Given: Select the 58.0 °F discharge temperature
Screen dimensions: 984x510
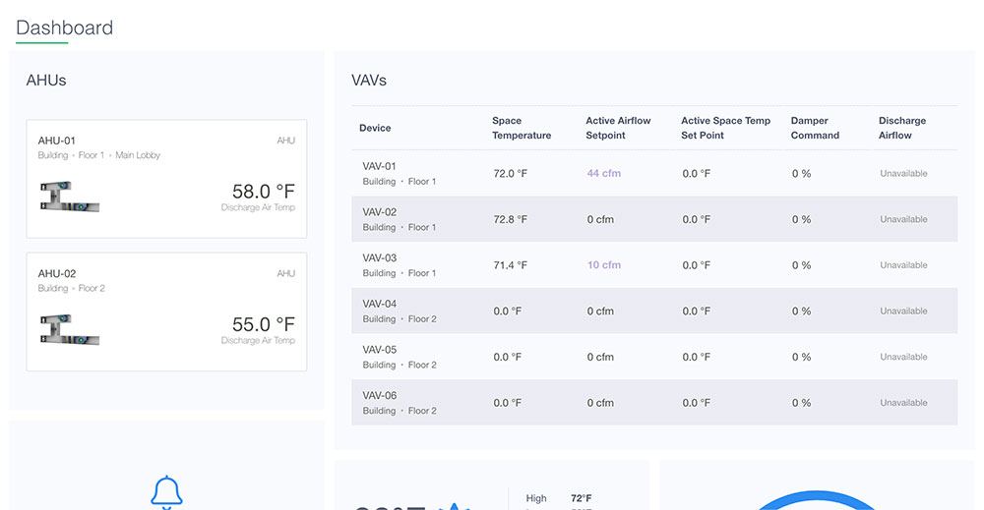Looking at the screenshot, I should click(x=263, y=191).
